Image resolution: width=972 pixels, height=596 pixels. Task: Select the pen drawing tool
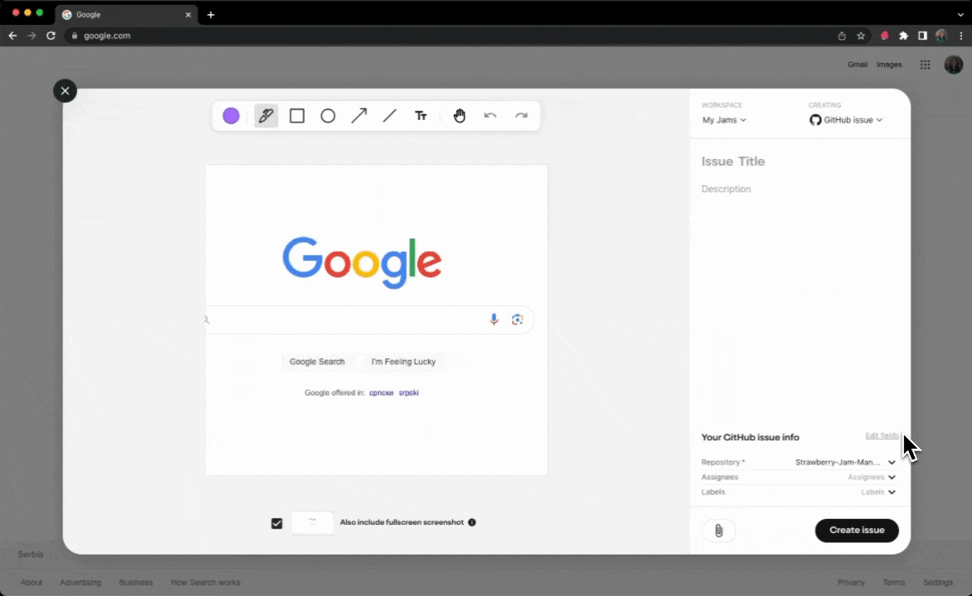tap(266, 116)
